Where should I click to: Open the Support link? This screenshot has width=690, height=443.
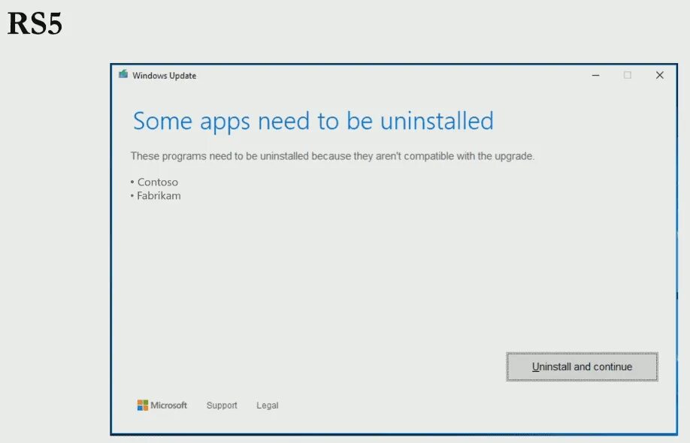coord(222,405)
